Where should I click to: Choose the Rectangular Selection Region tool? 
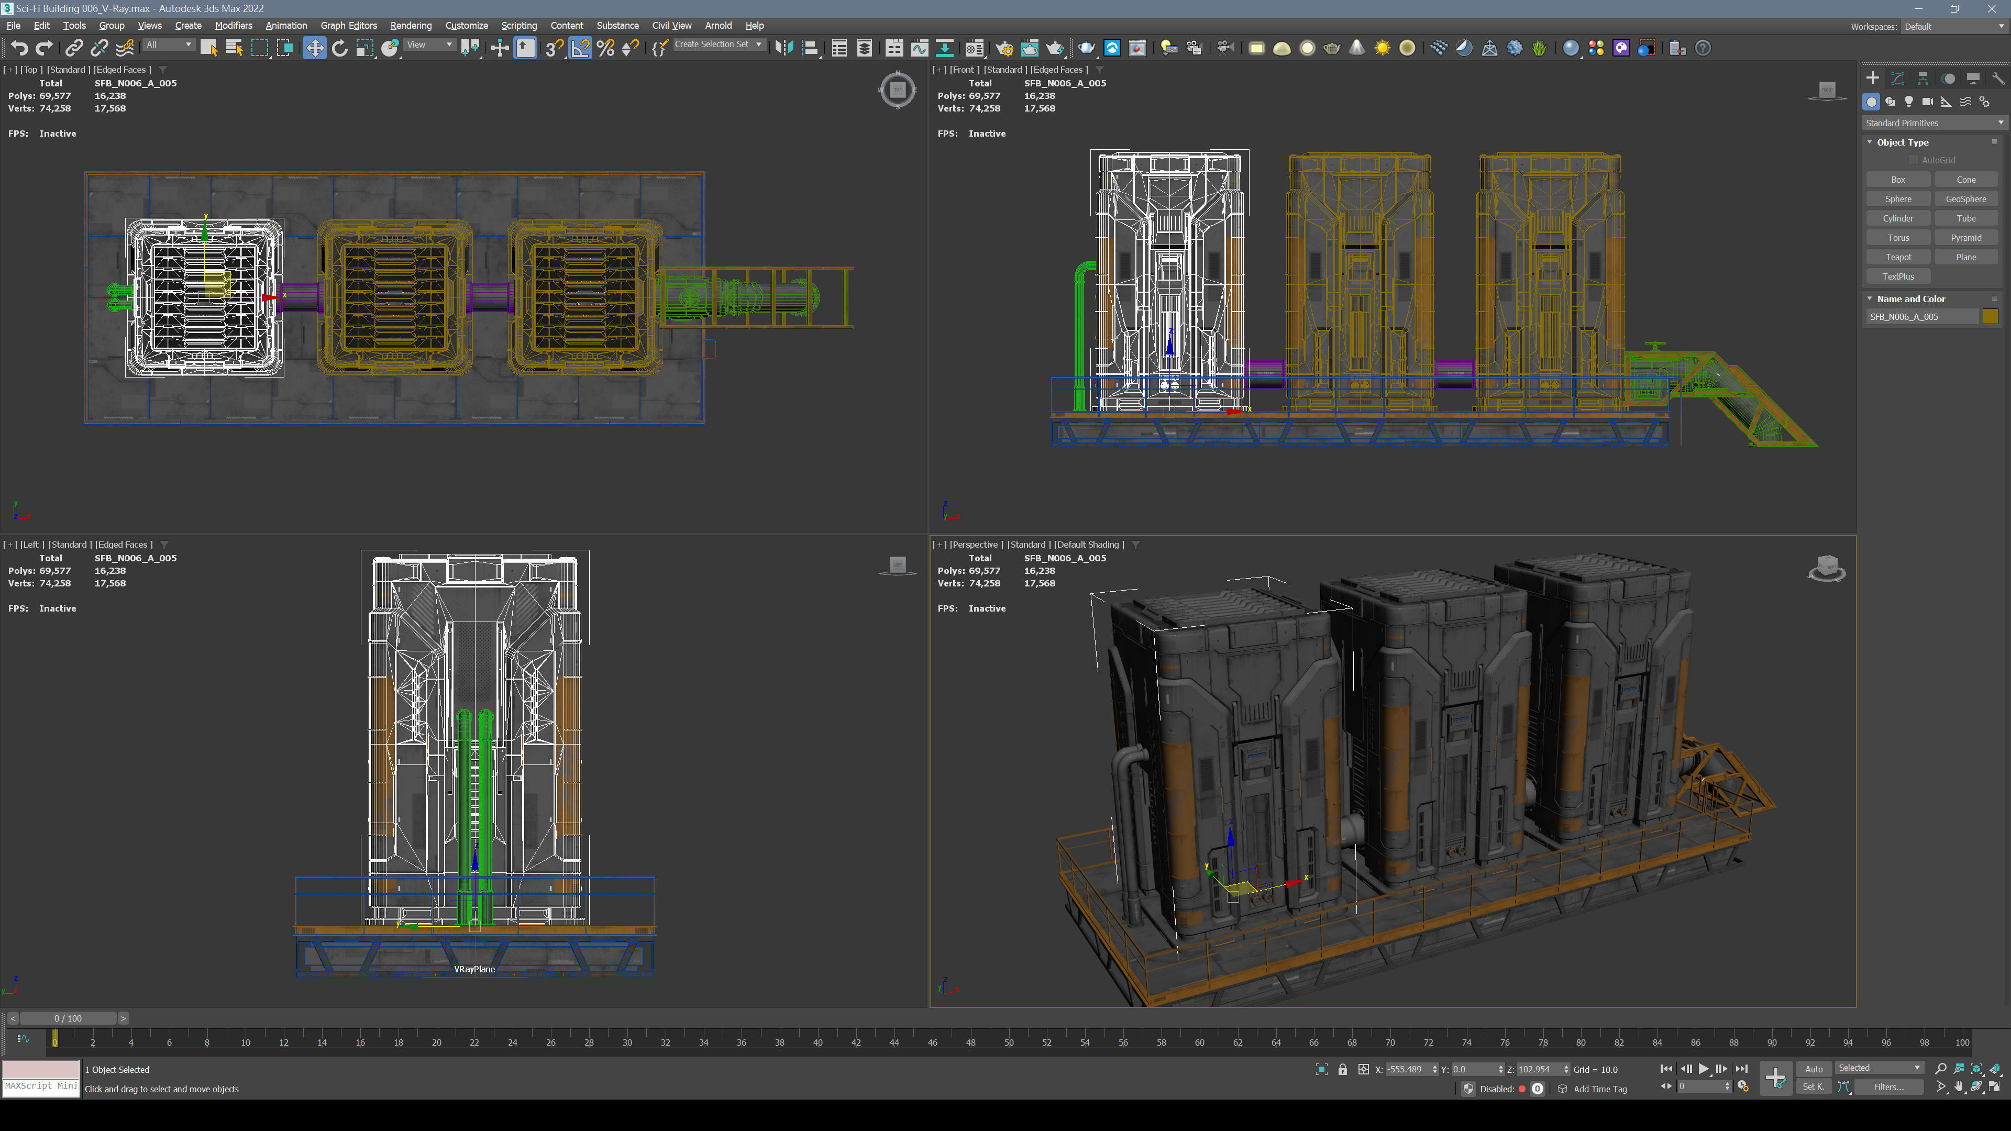tap(259, 48)
